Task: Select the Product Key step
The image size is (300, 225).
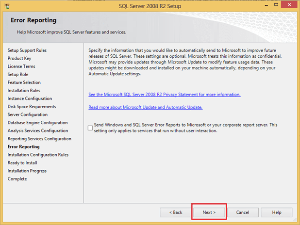Action: [20, 58]
